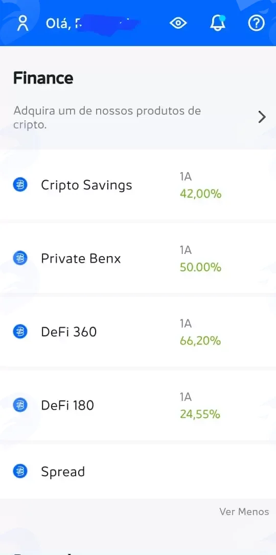Collapse the list with Ver Menos
276x555 pixels.
click(x=244, y=511)
